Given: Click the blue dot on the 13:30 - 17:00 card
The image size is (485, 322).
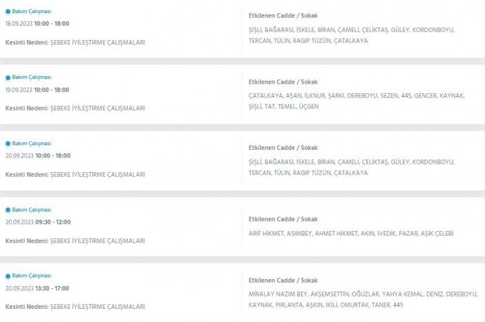Looking at the screenshot, I should click(8, 276).
